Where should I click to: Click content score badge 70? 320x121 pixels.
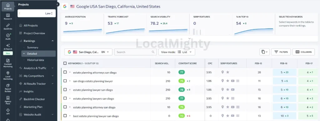(x=182, y=116)
